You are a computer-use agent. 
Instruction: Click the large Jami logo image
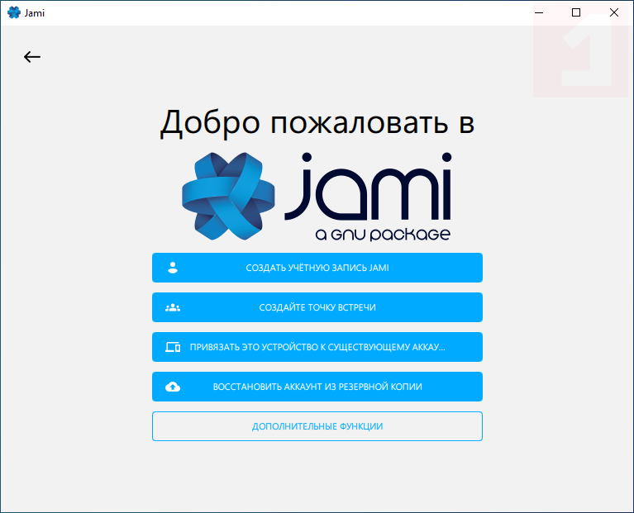[317, 197]
